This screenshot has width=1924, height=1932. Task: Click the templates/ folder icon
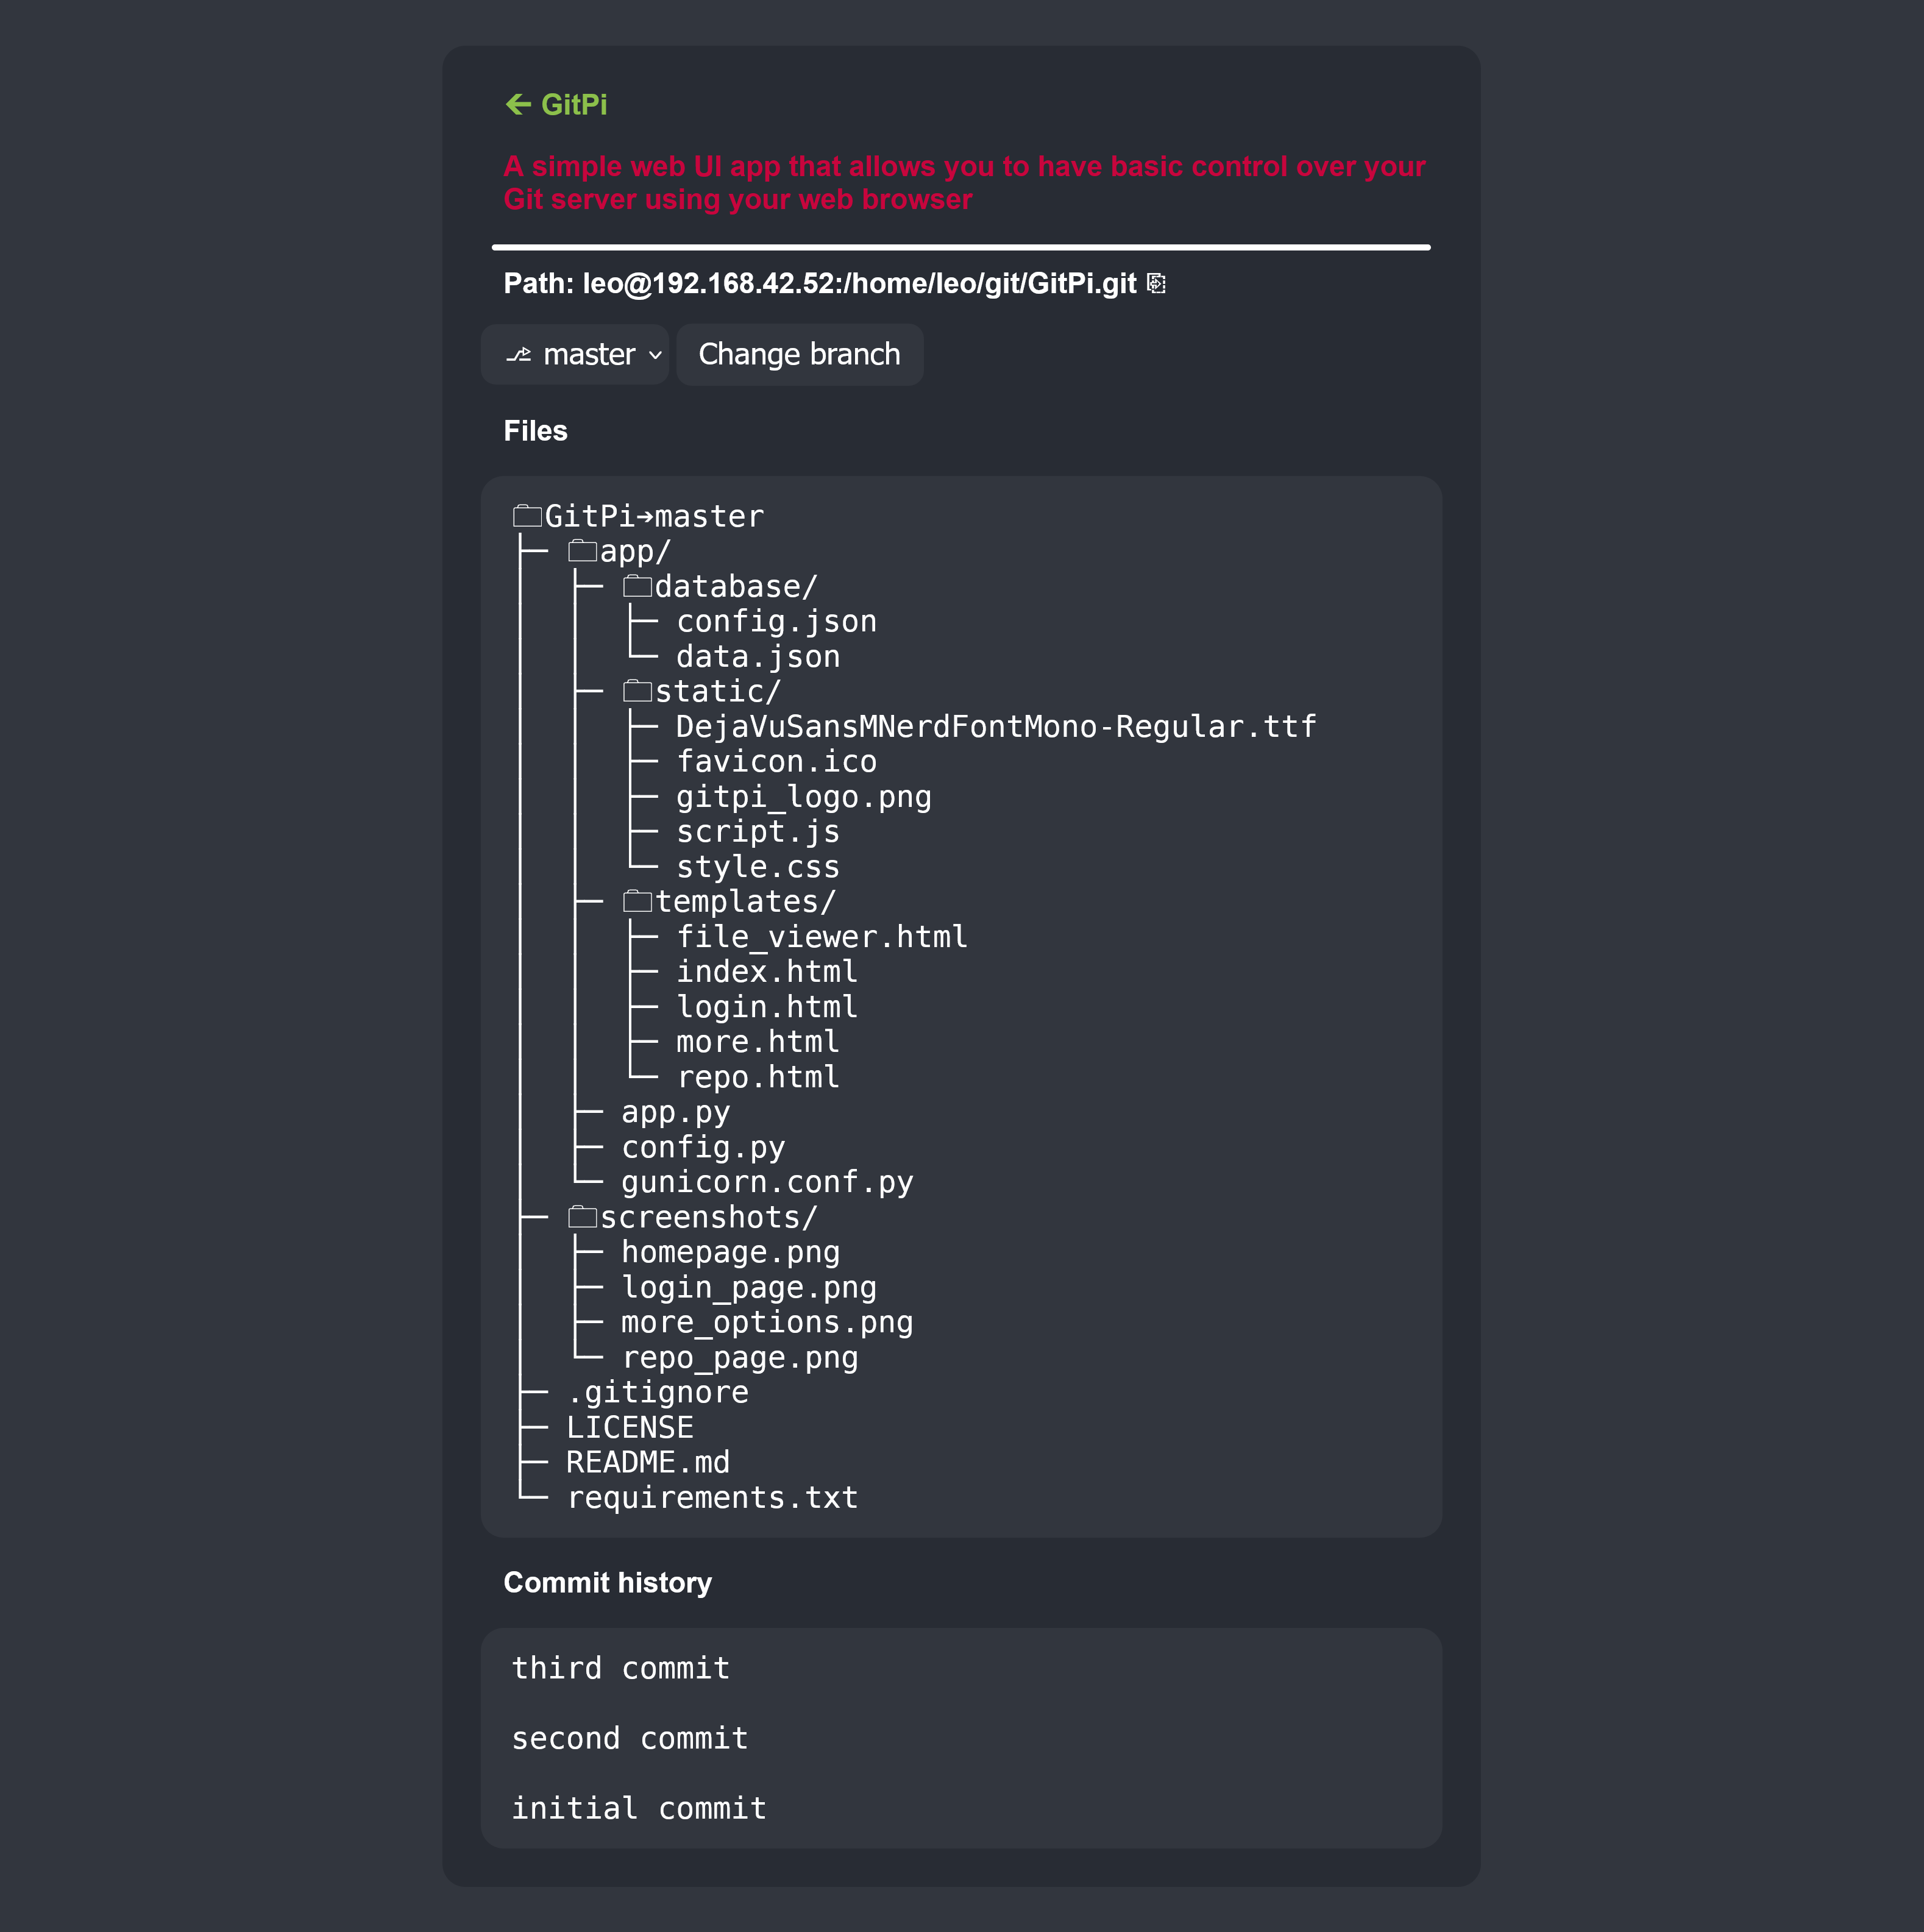(637, 901)
